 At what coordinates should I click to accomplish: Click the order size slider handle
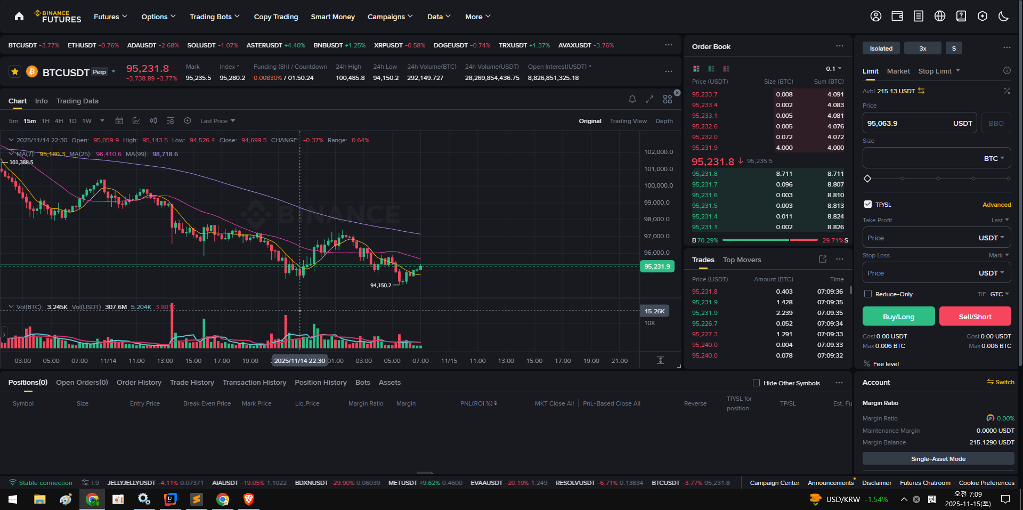point(867,179)
